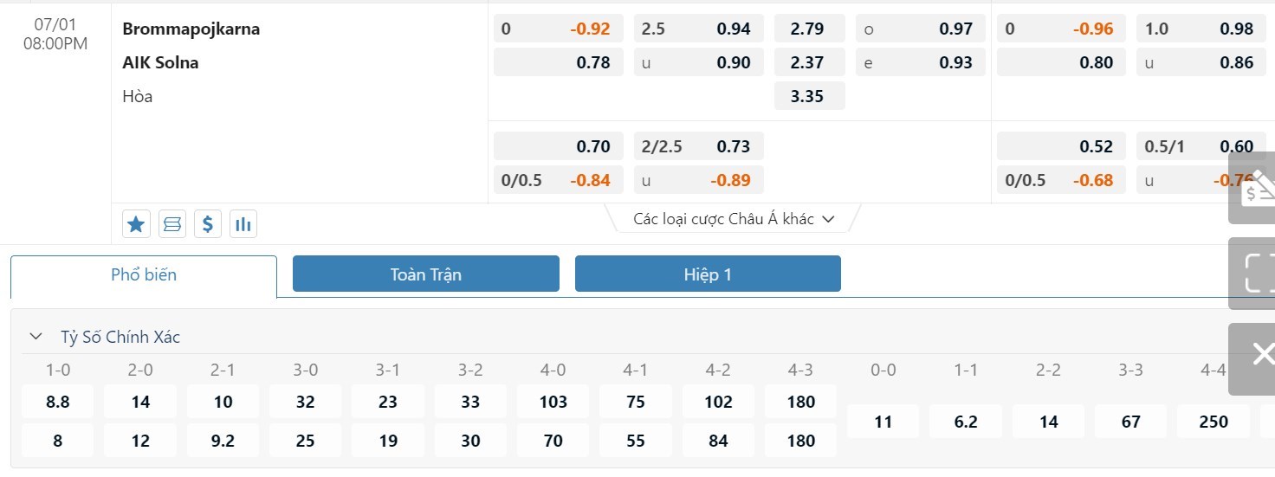Screen dimensions: 1275x477
Task: Expand 'Các loại cược Châu Á khác' dropdown
Action: tap(734, 219)
